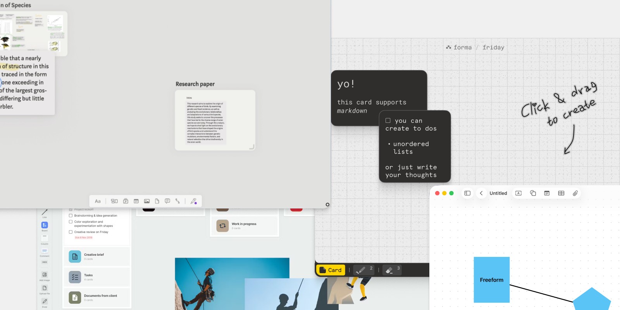The width and height of the screenshot is (620, 310).
Task: Open the three-dots more menu in sidebar
Action: click(45, 262)
